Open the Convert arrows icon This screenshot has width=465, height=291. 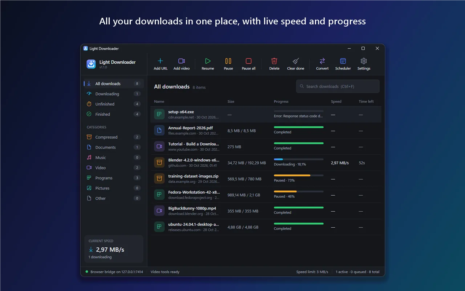click(322, 61)
